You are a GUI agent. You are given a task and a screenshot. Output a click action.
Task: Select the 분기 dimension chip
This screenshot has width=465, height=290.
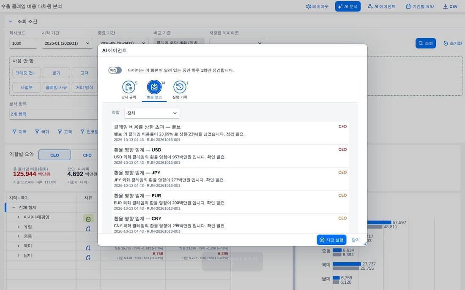click(x=56, y=73)
